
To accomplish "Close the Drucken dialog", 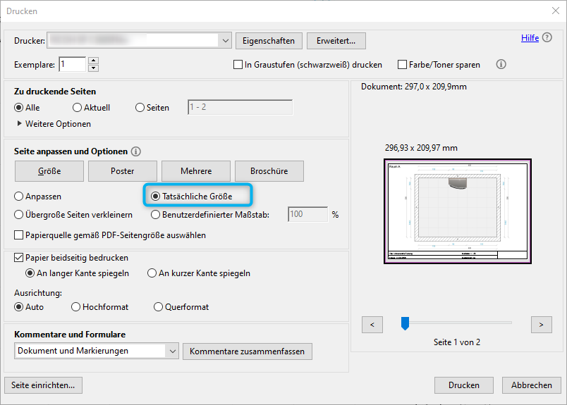I will (x=556, y=11).
